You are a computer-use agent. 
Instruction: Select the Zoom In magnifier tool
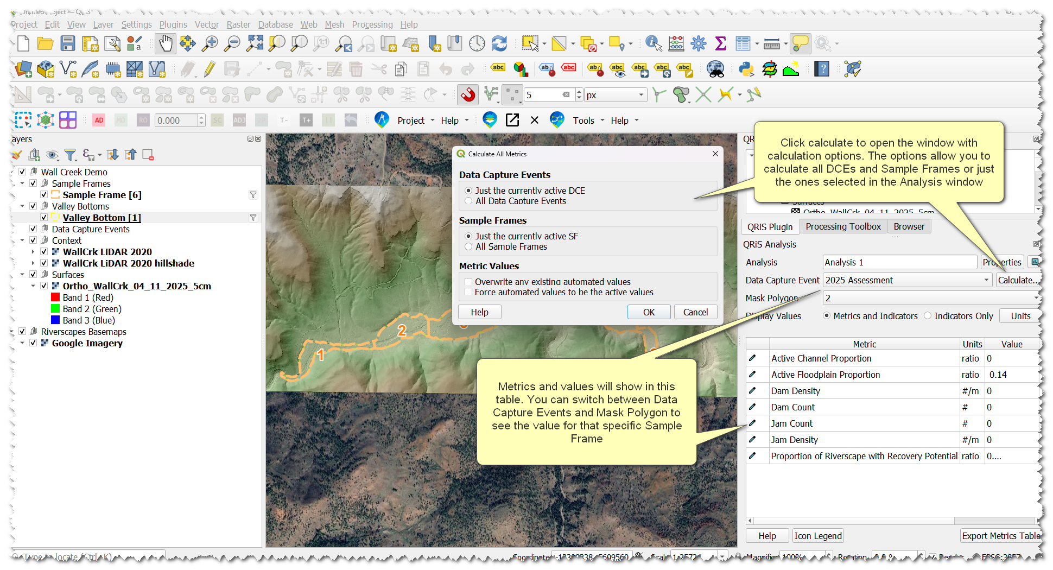click(x=210, y=43)
